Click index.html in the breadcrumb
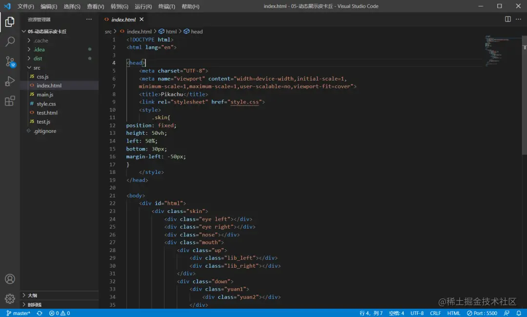 click(x=139, y=32)
